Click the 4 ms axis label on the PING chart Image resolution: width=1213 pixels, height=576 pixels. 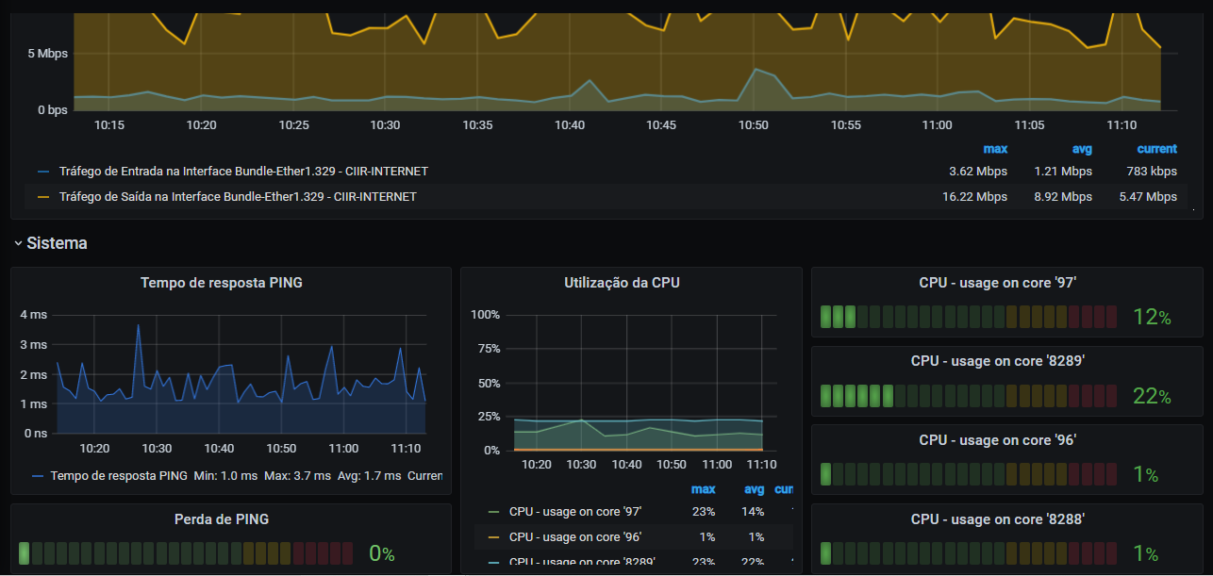(x=34, y=315)
